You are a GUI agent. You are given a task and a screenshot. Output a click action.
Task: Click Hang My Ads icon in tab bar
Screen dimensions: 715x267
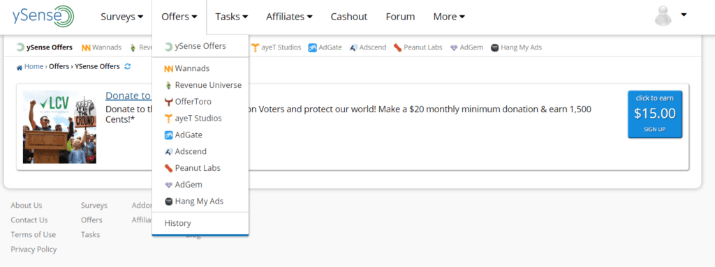pos(495,47)
